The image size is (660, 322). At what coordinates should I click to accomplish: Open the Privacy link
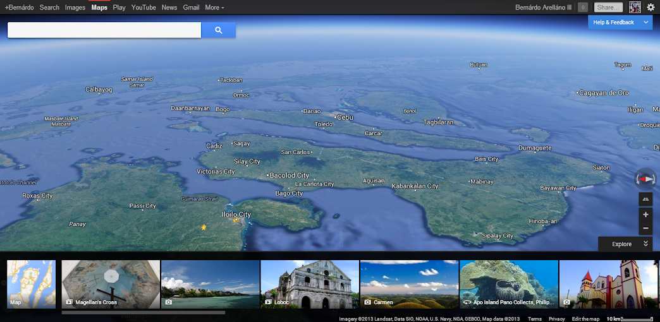[x=557, y=319]
